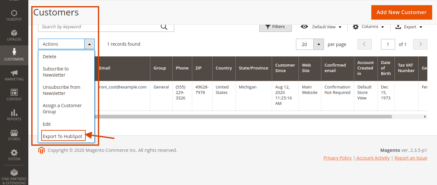This screenshot has height=185, width=437.
Task: Open the Columns dropdown
Action: pyautogui.click(x=368, y=27)
